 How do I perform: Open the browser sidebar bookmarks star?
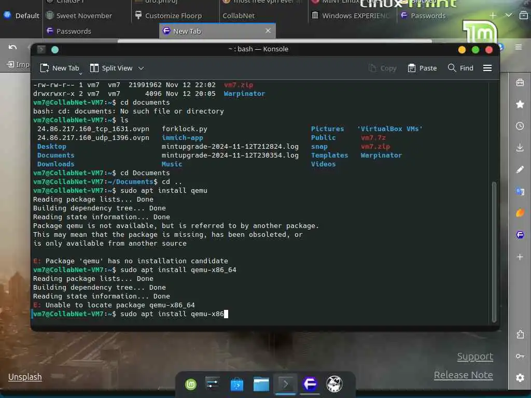point(520,104)
